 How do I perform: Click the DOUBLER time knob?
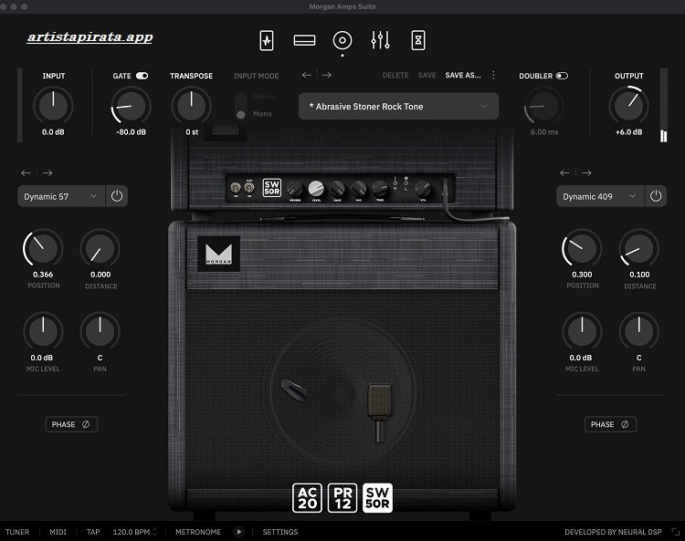click(x=544, y=106)
